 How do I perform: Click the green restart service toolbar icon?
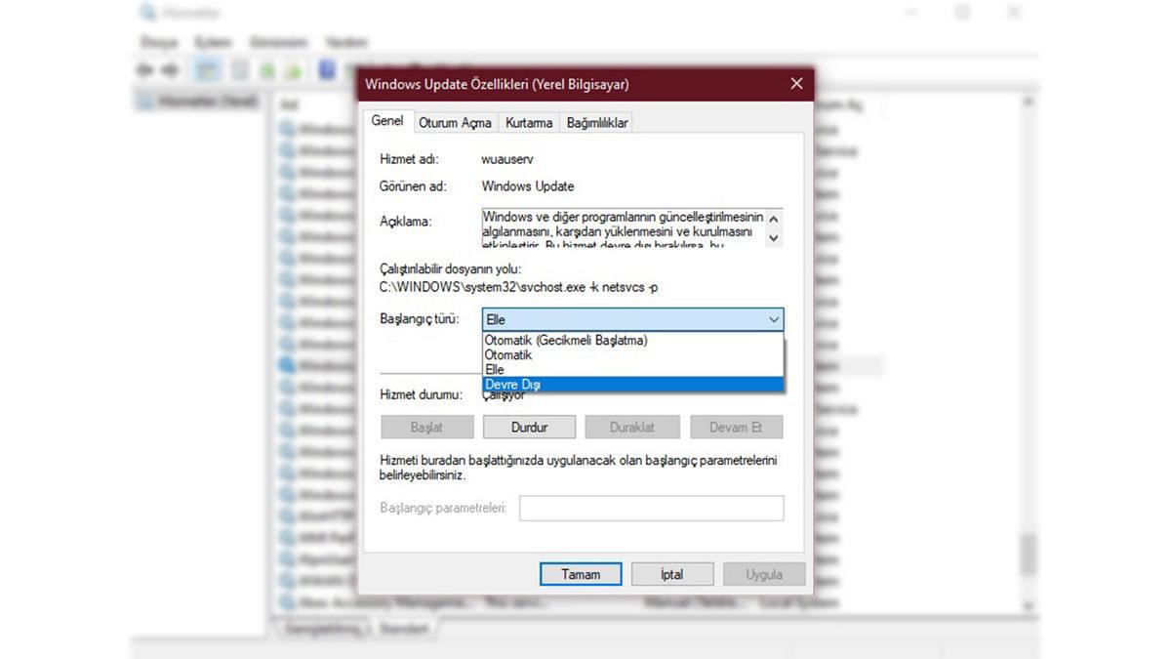click(294, 69)
